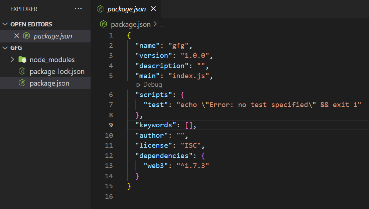The height and width of the screenshot is (209, 369).
Task: Collapse the GFG folder section
Action: pyautogui.click(x=5, y=48)
